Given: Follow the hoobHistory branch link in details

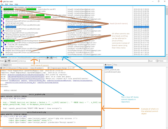Looking at the screenshot, I should coord(14,80).
